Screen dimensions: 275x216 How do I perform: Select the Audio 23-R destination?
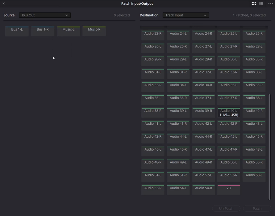pyautogui.click(x=153, y=35)
